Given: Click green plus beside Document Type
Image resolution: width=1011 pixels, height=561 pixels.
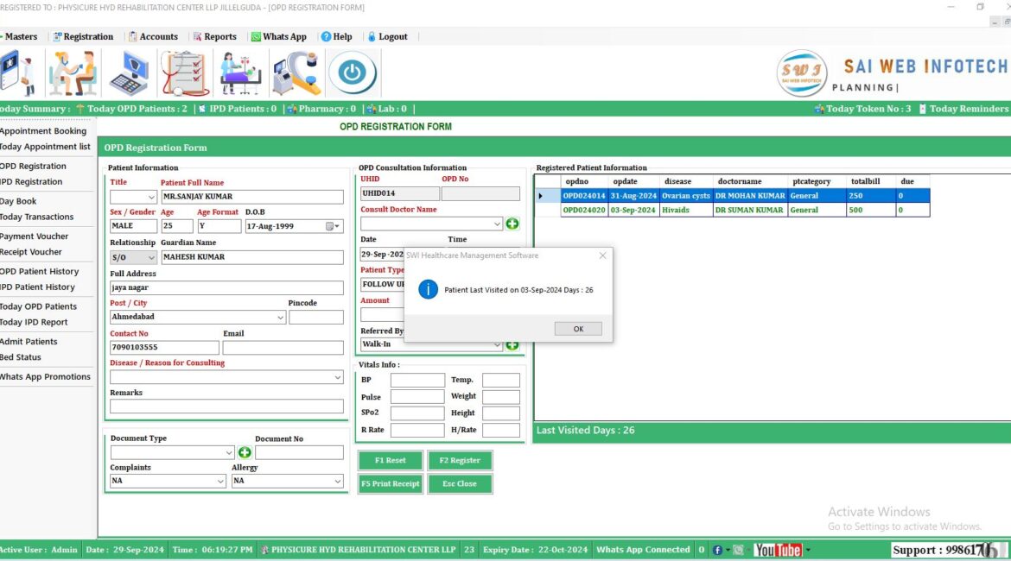Looking at the screenshot, I should (245, 451).
